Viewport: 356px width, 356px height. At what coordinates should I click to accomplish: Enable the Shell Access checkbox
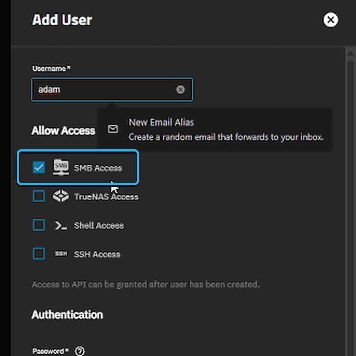click(39, 225)
